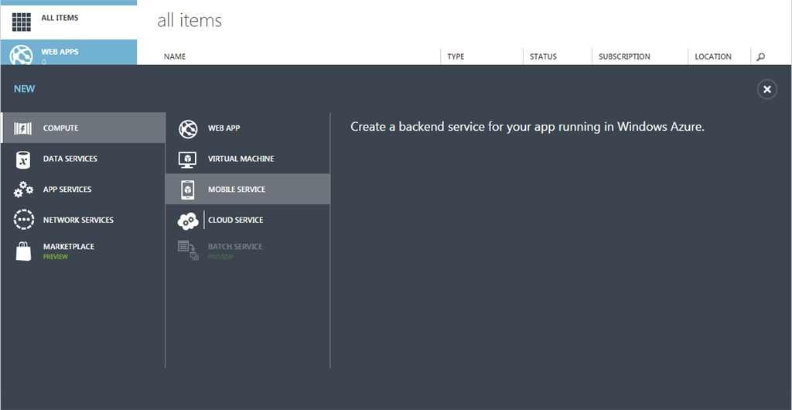Sort by the SUBSCRIPTION column header
This screenshot has width=792, height=410.
click(x=624, y=57)
